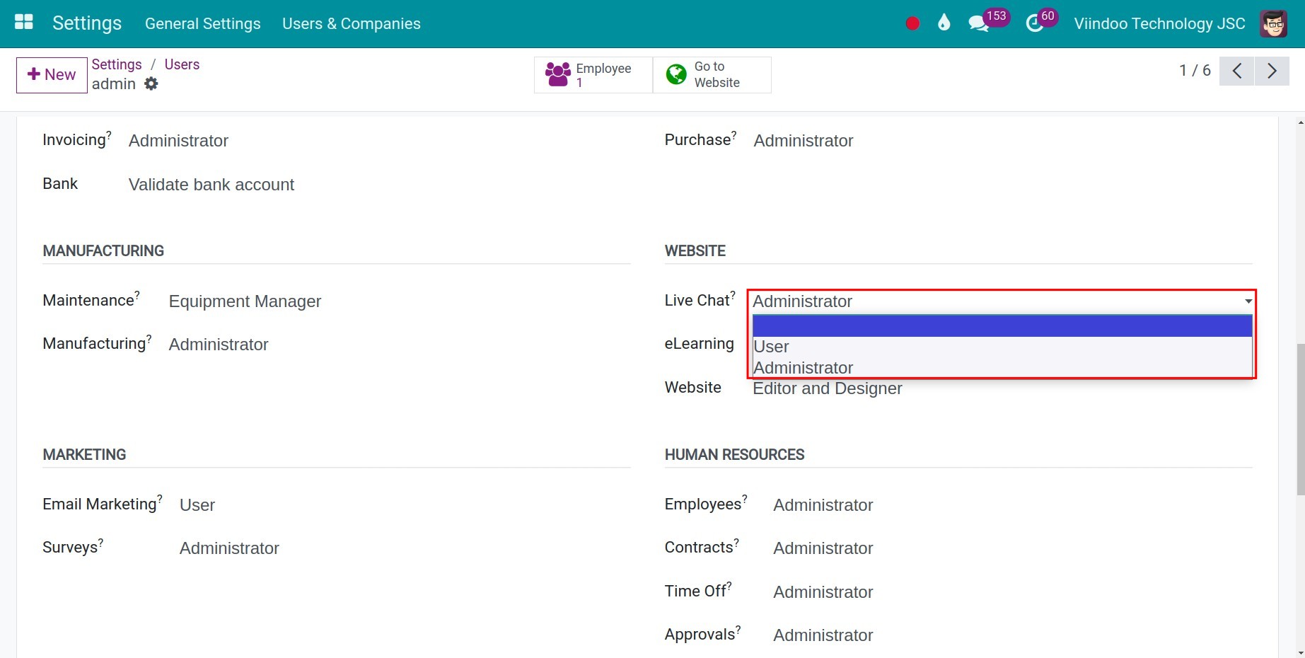
Task: Click the HUMAN RESOURCES section heading
Action: (734, 455)
